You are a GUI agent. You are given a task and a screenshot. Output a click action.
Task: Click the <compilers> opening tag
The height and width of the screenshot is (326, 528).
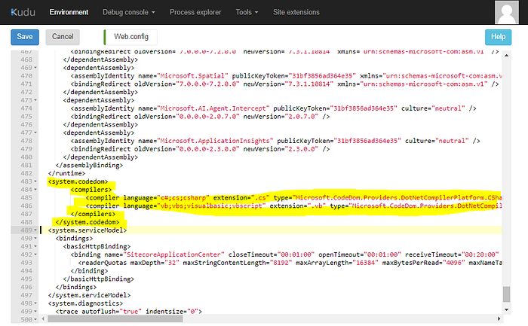tap(91, 190)
